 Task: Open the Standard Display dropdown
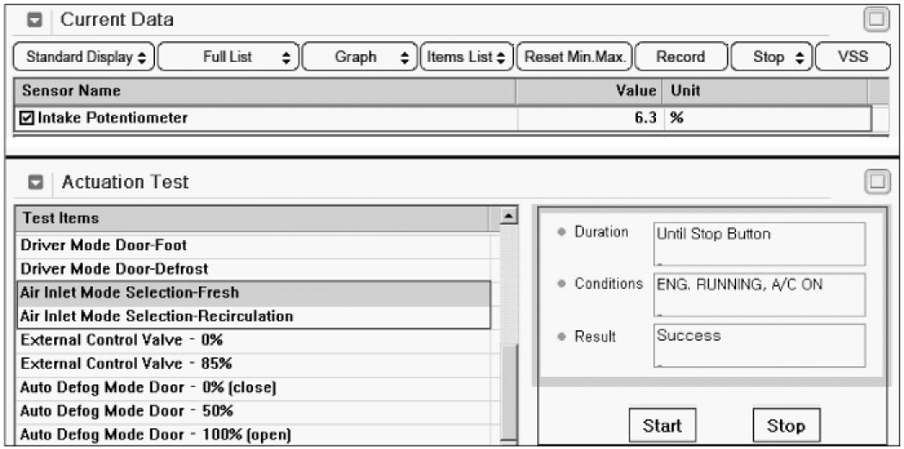(x=85, y=58)
